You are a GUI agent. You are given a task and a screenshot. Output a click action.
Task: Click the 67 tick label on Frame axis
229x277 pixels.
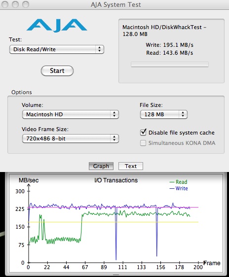pyautogui.click(x=85, y=267)
